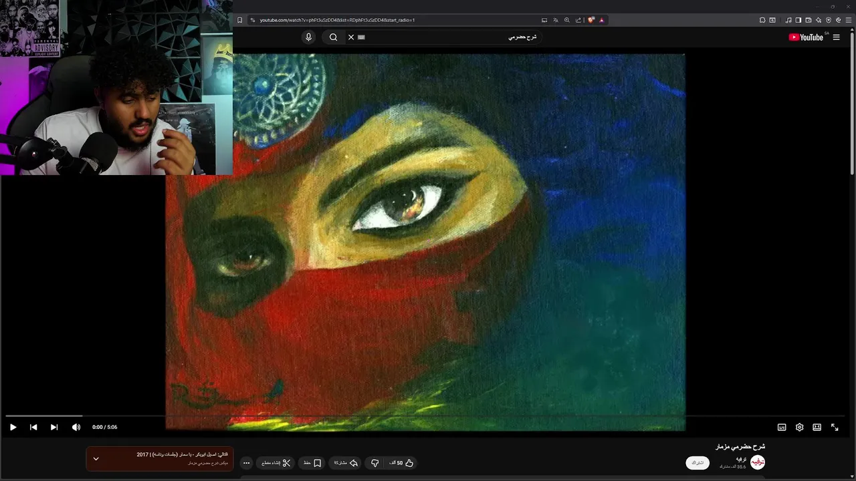The width and height of the screenshot is (856, 481).
Task: Create a clip with scissors button
Action: [x=276, y=462]
